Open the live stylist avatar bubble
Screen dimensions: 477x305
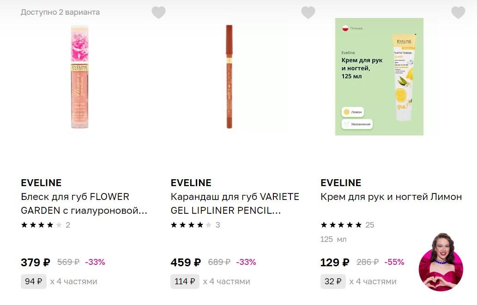coord(441,262)
